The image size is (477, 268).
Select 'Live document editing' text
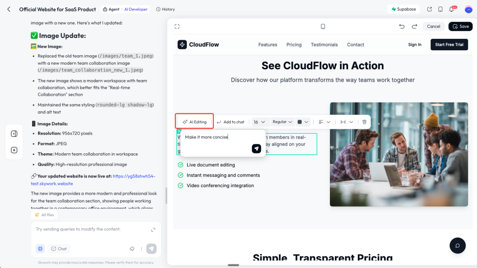click(x=211, y=165)
